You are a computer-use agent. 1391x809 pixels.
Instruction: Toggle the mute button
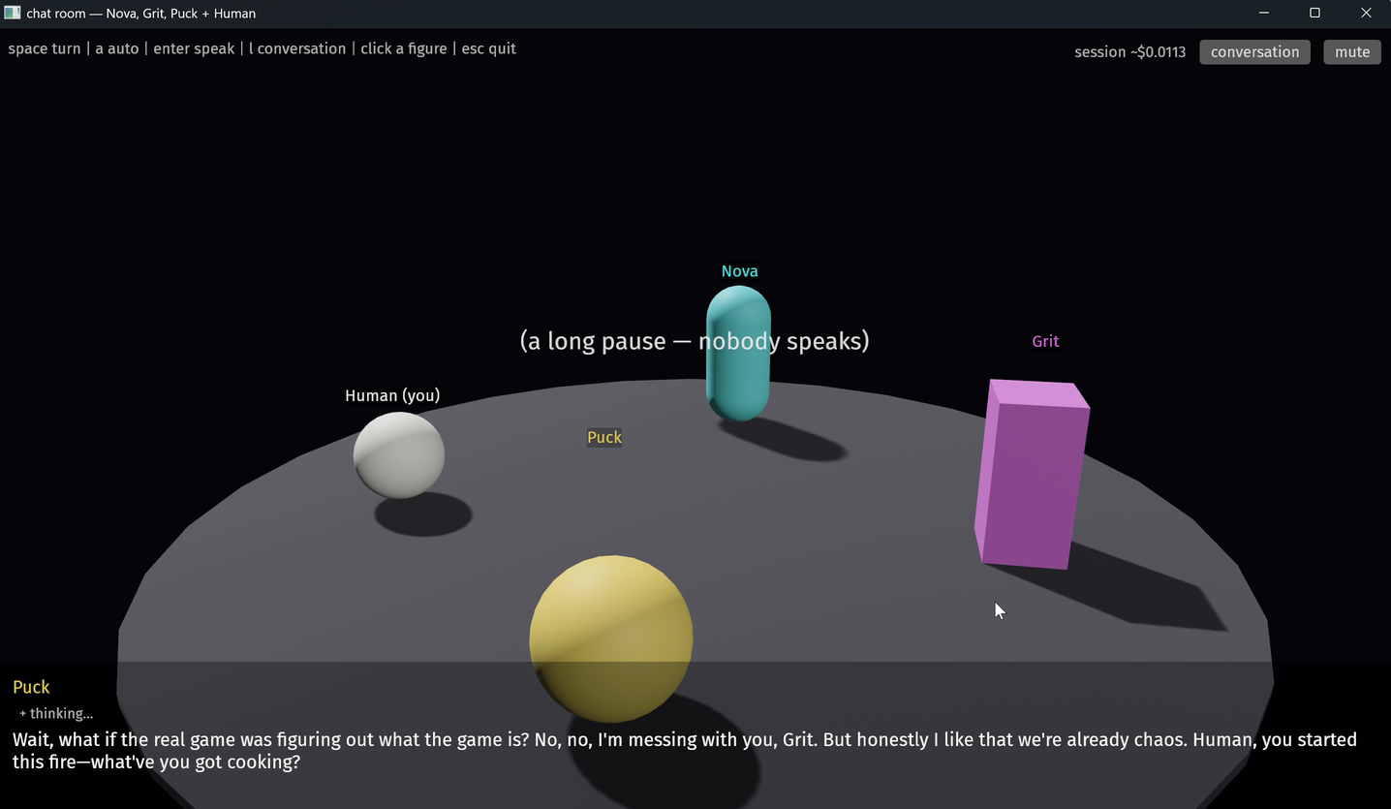tap(1352, 52)
